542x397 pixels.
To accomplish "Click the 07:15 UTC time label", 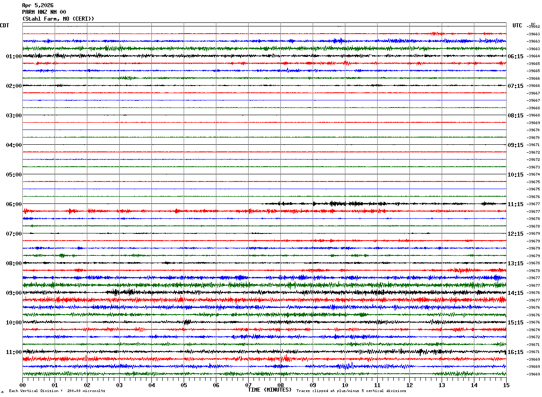I will pos(516,86).
